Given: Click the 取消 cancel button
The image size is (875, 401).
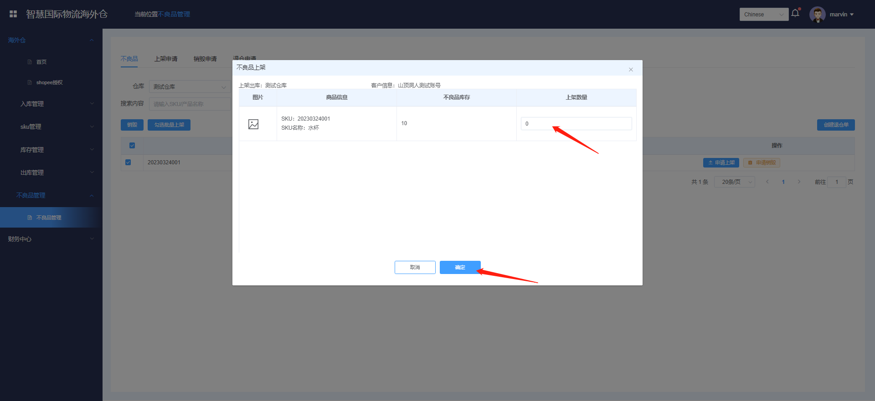Looking at the screenshot, I should coord(415,267).
